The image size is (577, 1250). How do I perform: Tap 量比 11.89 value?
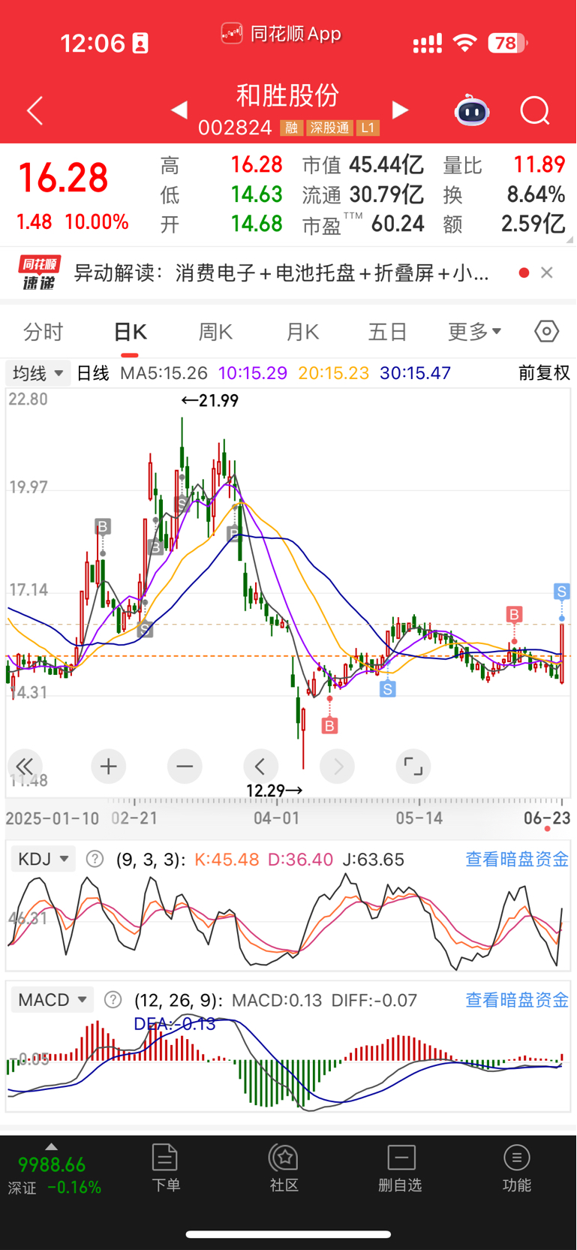click(539, 164)
